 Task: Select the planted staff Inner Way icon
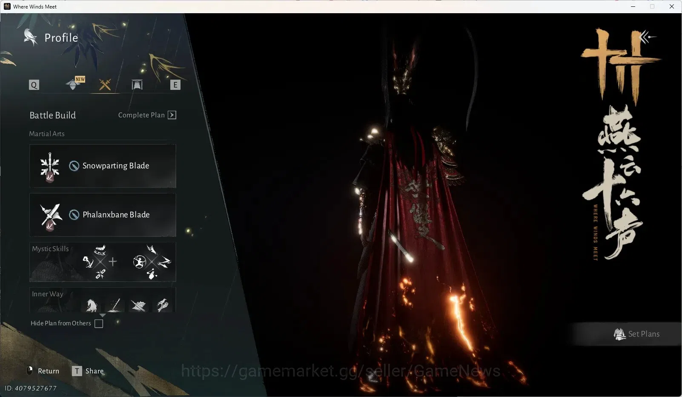115,305
